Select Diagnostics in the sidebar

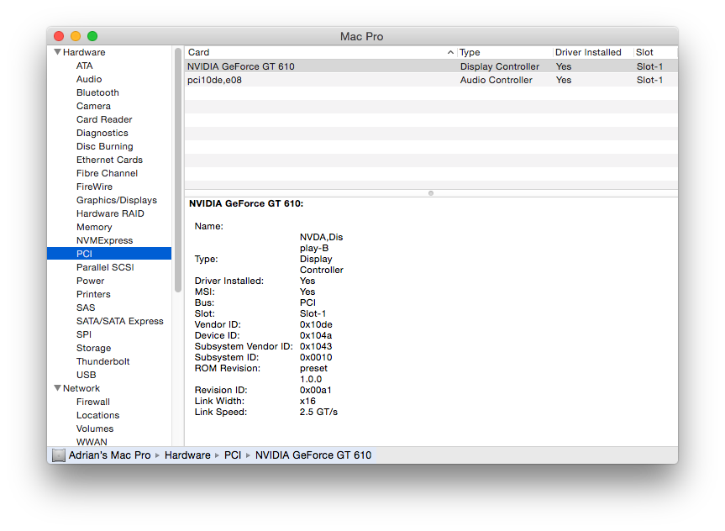pyautogui.click(x=102, y=133)
